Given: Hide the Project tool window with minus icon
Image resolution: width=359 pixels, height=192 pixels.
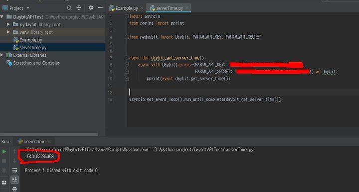Looking at the screenshot, I should pos(100,8).
